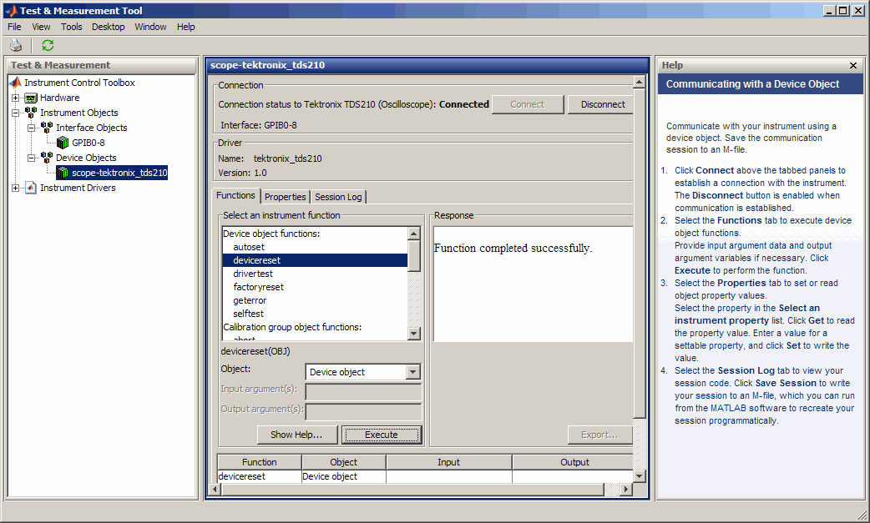Expand the Instrument Drivers tree node
870x523 pixels.
point(15,188)
